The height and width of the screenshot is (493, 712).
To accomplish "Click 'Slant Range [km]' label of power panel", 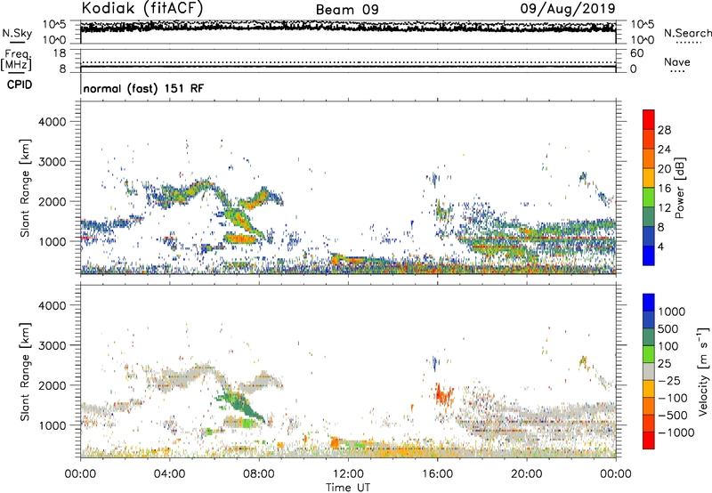I will 25,188.
